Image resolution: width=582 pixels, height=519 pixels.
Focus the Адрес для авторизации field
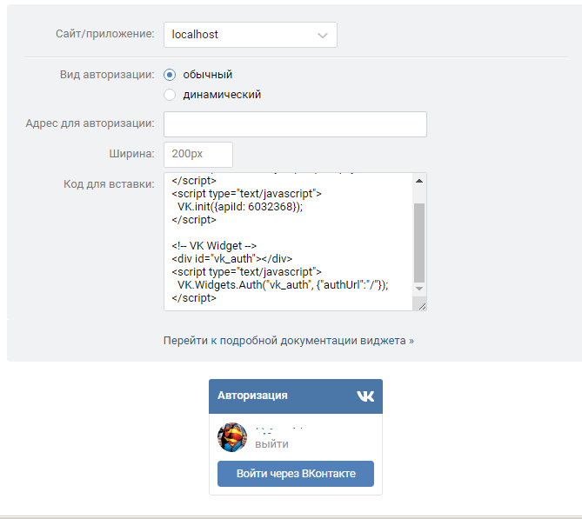pyautogui.click(x=295, y=124)
